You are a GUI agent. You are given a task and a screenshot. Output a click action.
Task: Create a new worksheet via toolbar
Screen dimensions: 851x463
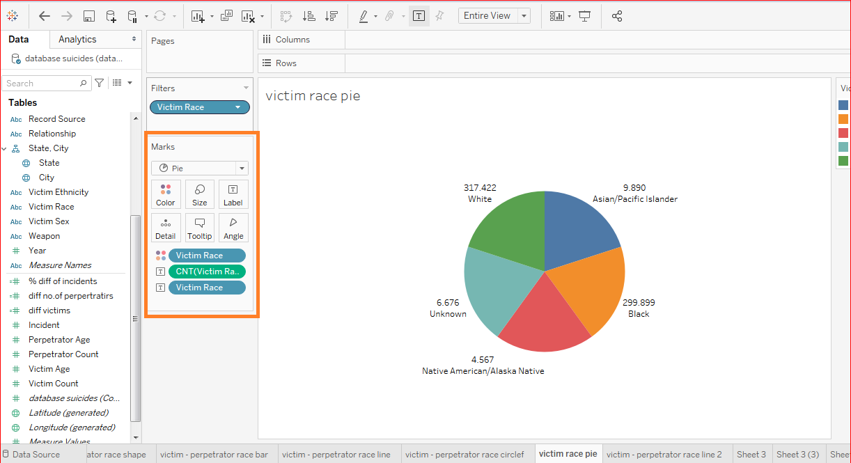tap(198, 15)
